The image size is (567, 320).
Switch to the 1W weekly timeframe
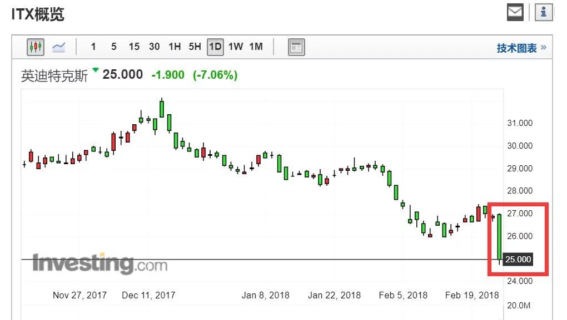coord(236,47)
